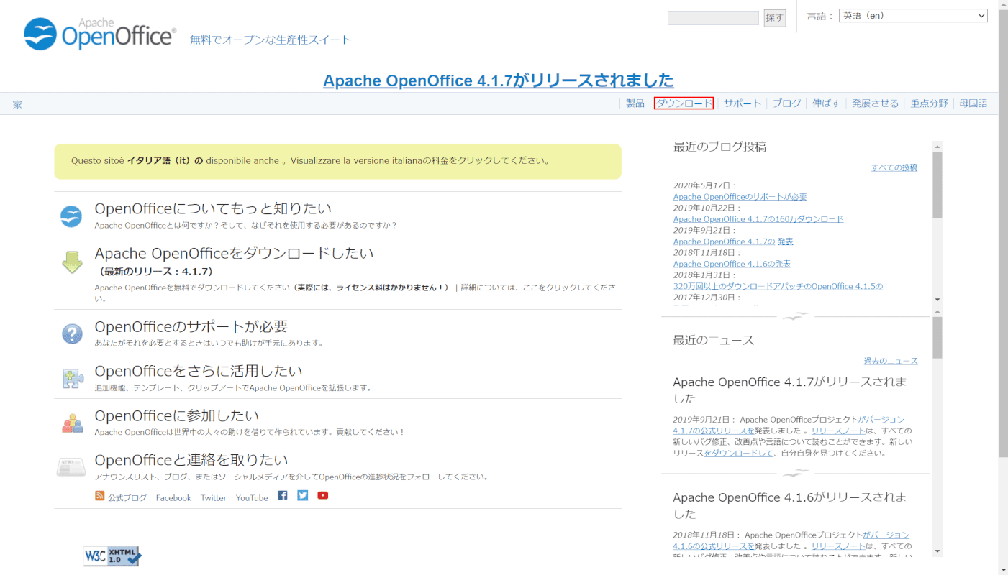Open the ブログ menu item

click(787, 103)
